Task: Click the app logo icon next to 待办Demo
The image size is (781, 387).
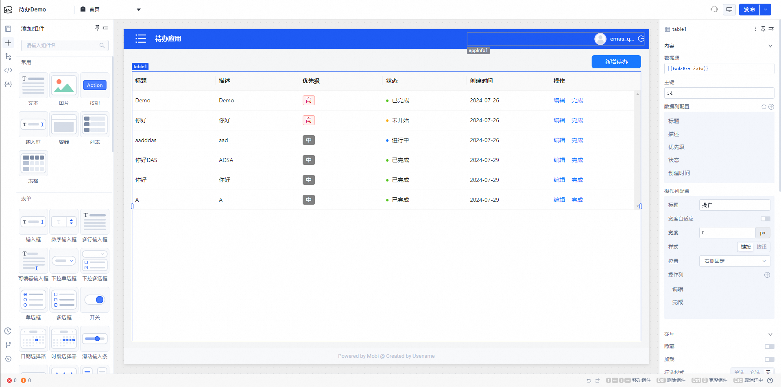Action: [8, 9]
